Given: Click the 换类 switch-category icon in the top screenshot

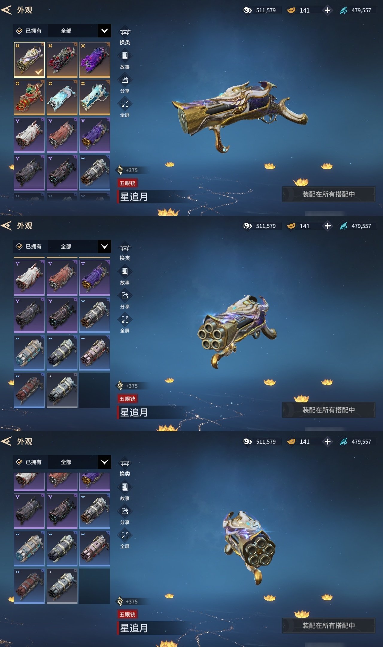Looking at the screenshot, I should (x=125, y=32).
